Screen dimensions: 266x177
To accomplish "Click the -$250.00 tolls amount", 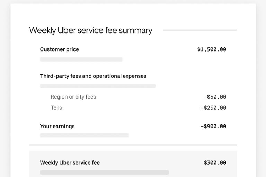I will (213, 108).
